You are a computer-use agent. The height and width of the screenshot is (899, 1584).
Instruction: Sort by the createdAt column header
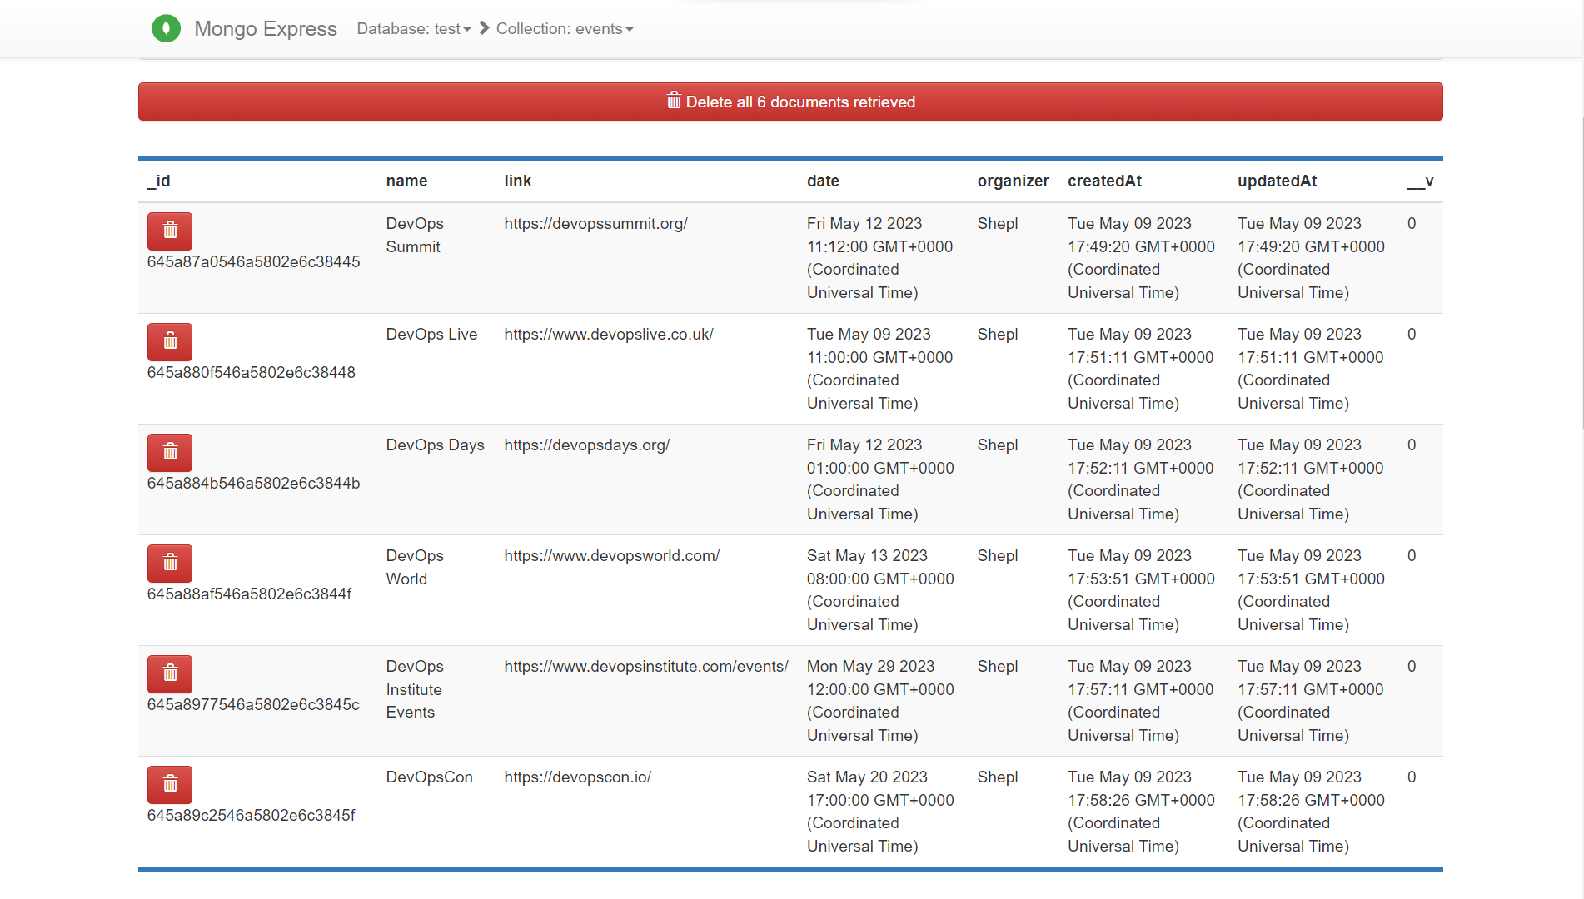coord(1104,181)
